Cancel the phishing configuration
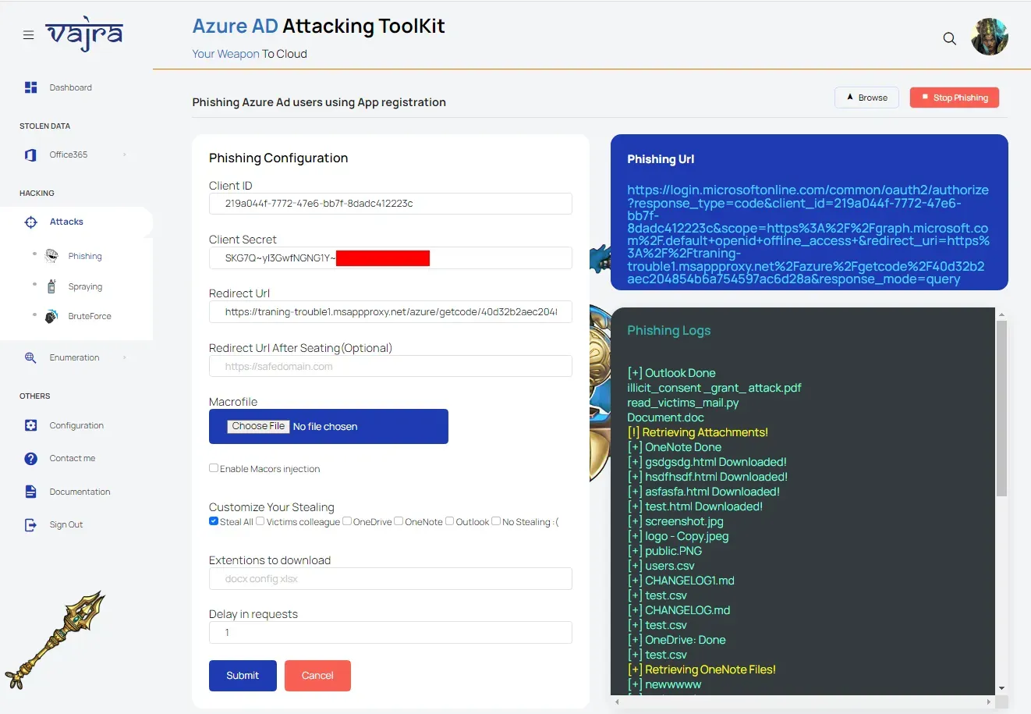The height and width of the screenshot is (714, 1031). 317,676
